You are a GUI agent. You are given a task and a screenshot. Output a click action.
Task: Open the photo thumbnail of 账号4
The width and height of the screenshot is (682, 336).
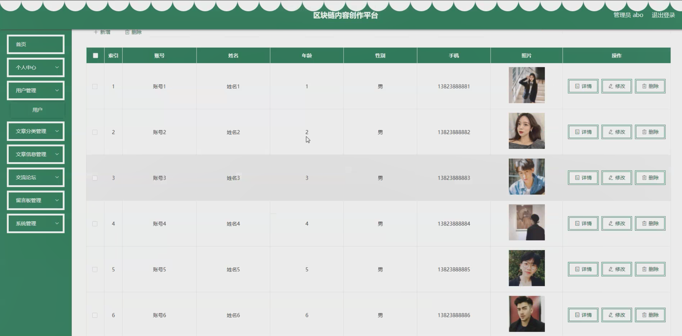(x=527, y=222)
